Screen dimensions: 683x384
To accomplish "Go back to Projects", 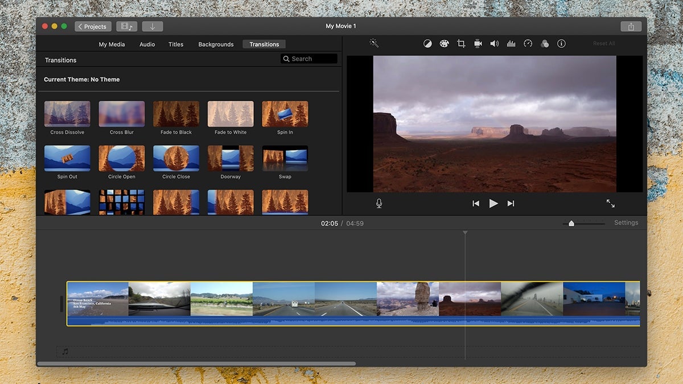I will [x=93, y=27].
